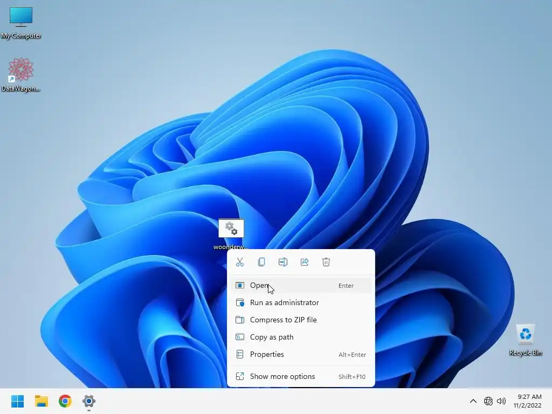
Task: Select Run as administrator
Action: (301, 303)
